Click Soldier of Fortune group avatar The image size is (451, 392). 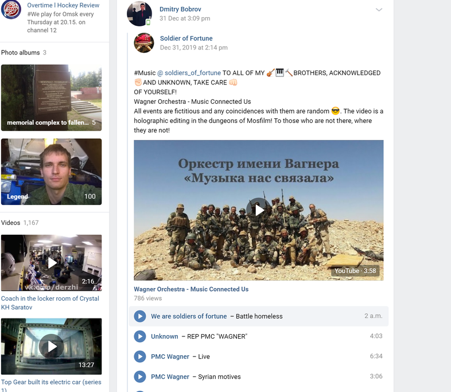[143, 43]
